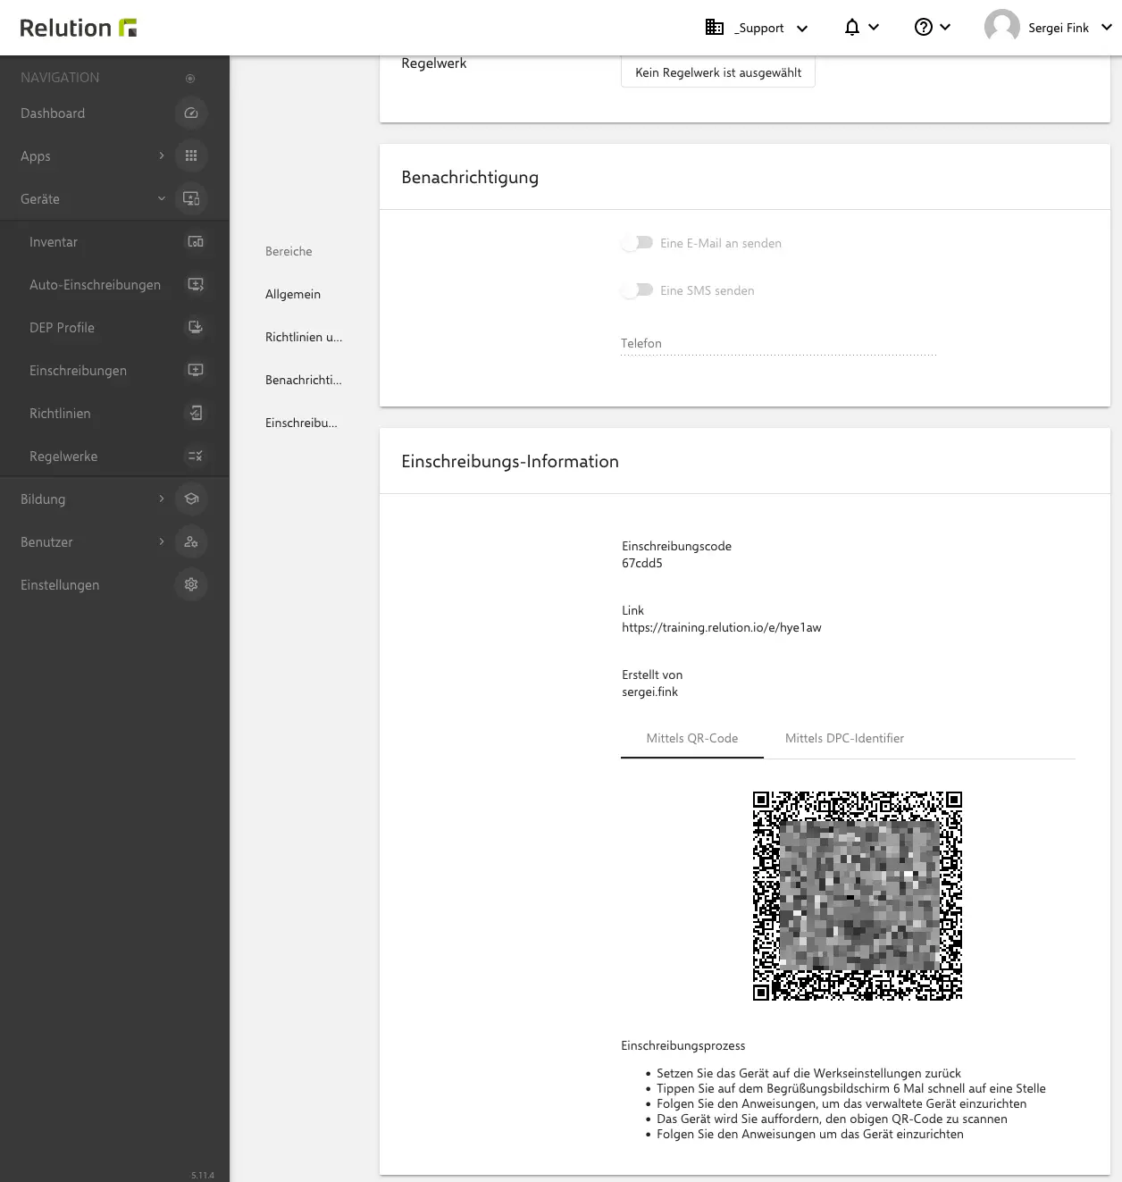Click the Auto-Einschreibungen icon
The height and width of the screenshot is (1182, 1122).
coord(195,285)
